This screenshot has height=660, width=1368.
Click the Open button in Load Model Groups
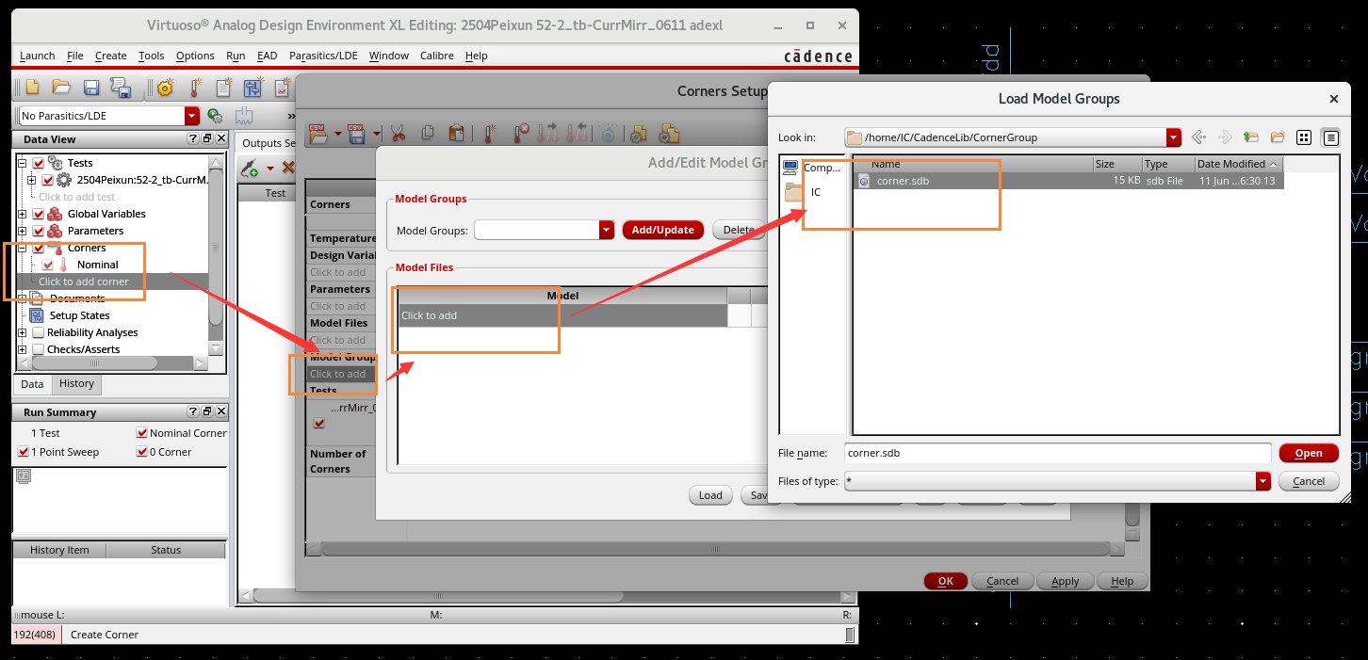(1308, 453)
